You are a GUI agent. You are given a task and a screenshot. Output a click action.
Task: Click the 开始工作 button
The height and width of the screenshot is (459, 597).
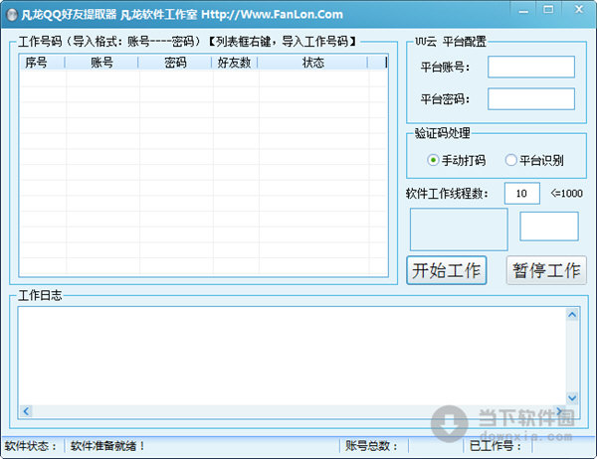pyautogui.click(x=446, y=270)
